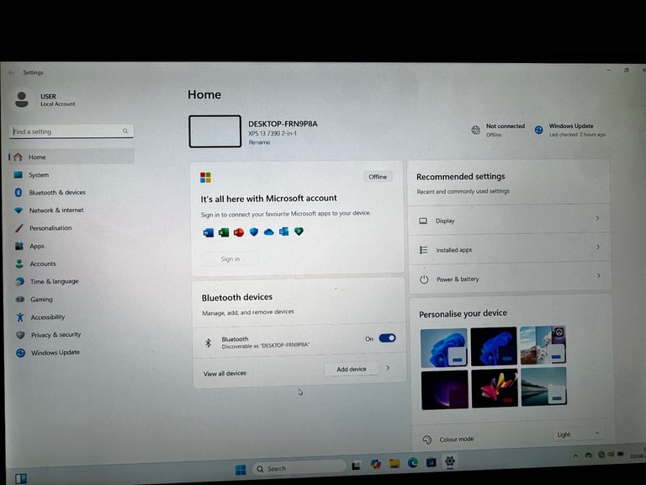Click the Not connected network globe icon
The width and height of the screenshot is (646, 485).
click(475, 131)
